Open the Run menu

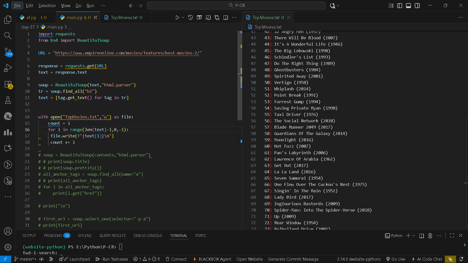pyautogui.click(x=90, y=6)
